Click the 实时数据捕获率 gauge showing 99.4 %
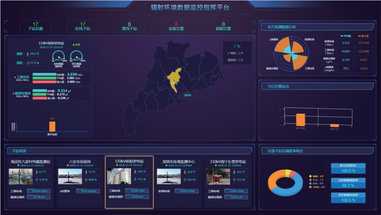This screenshot has height=215, width=381. point(58,56)
